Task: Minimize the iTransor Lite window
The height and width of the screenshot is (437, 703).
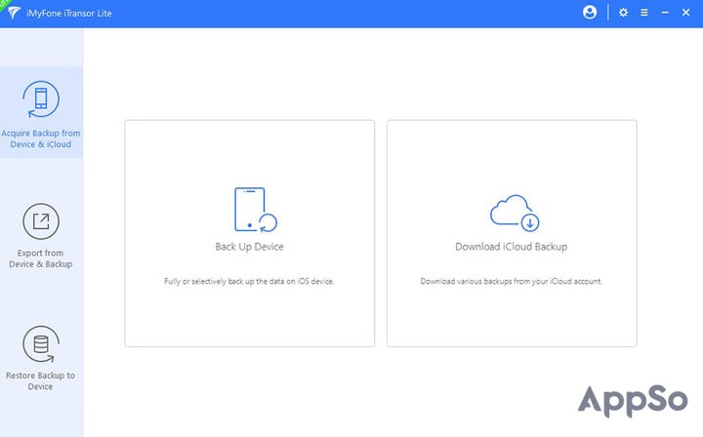Action: coord(665,13)
